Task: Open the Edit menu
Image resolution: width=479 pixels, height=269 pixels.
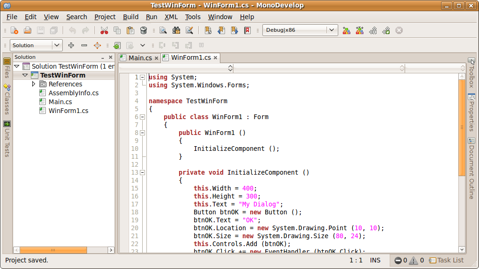Action: coord(30,17)
